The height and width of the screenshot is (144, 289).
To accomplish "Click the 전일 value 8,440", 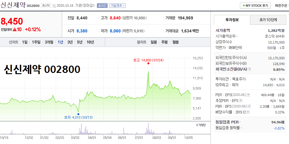I will point(82,18).
